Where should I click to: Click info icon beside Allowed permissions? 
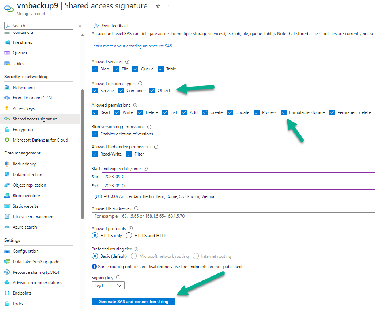click(135, 105)
